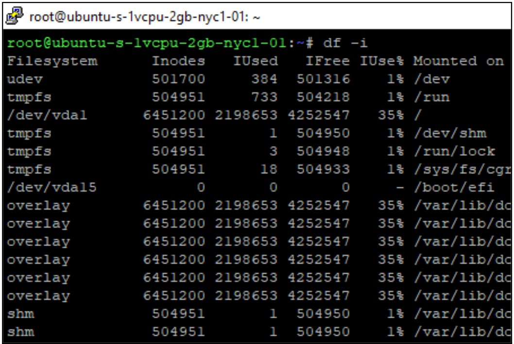514x344 pixels.
Task: Click the '/run/lock' mount point
Action: 454,151
